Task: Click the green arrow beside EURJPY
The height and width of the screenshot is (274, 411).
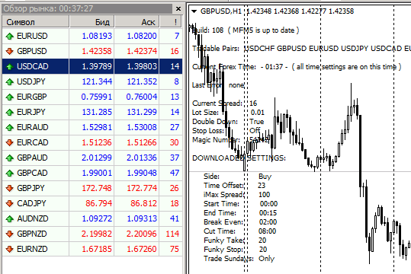Action: [x=10, y=113]
